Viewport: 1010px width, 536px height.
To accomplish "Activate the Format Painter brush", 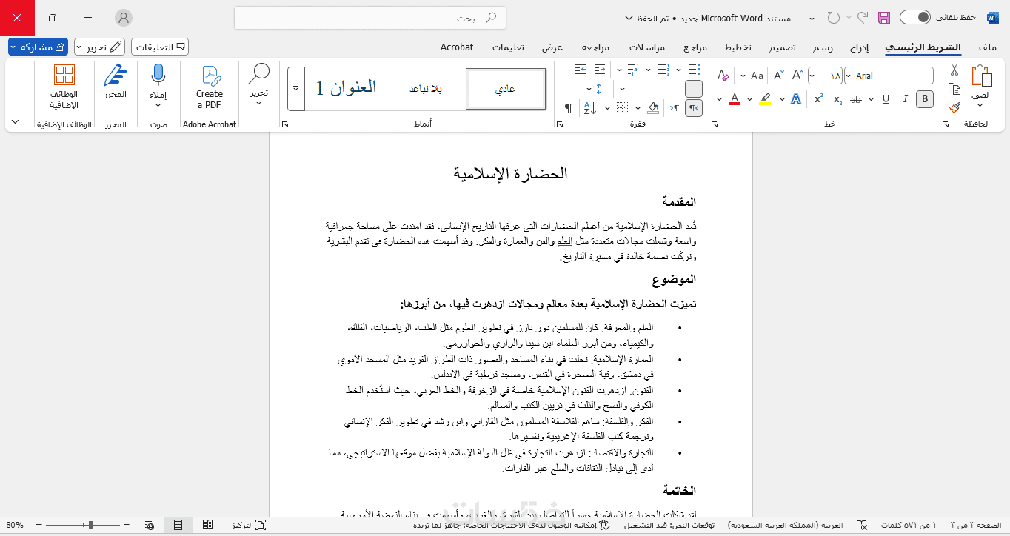I will [954, 107].
